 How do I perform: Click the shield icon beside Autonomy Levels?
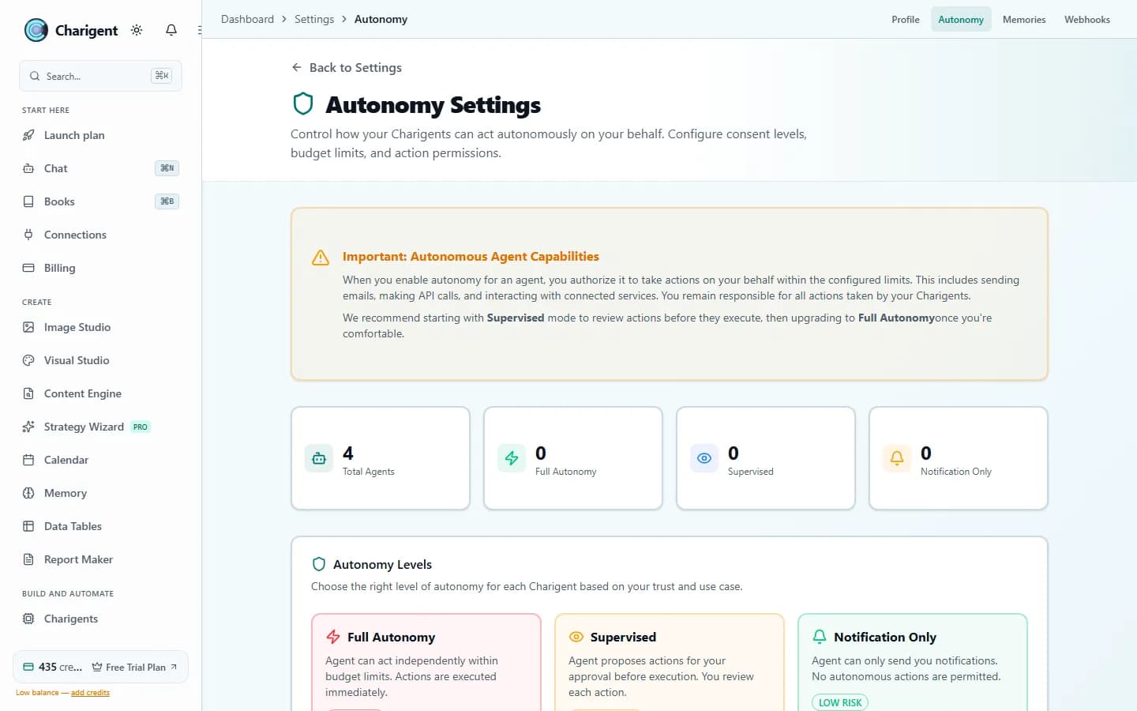coord(319,564)
